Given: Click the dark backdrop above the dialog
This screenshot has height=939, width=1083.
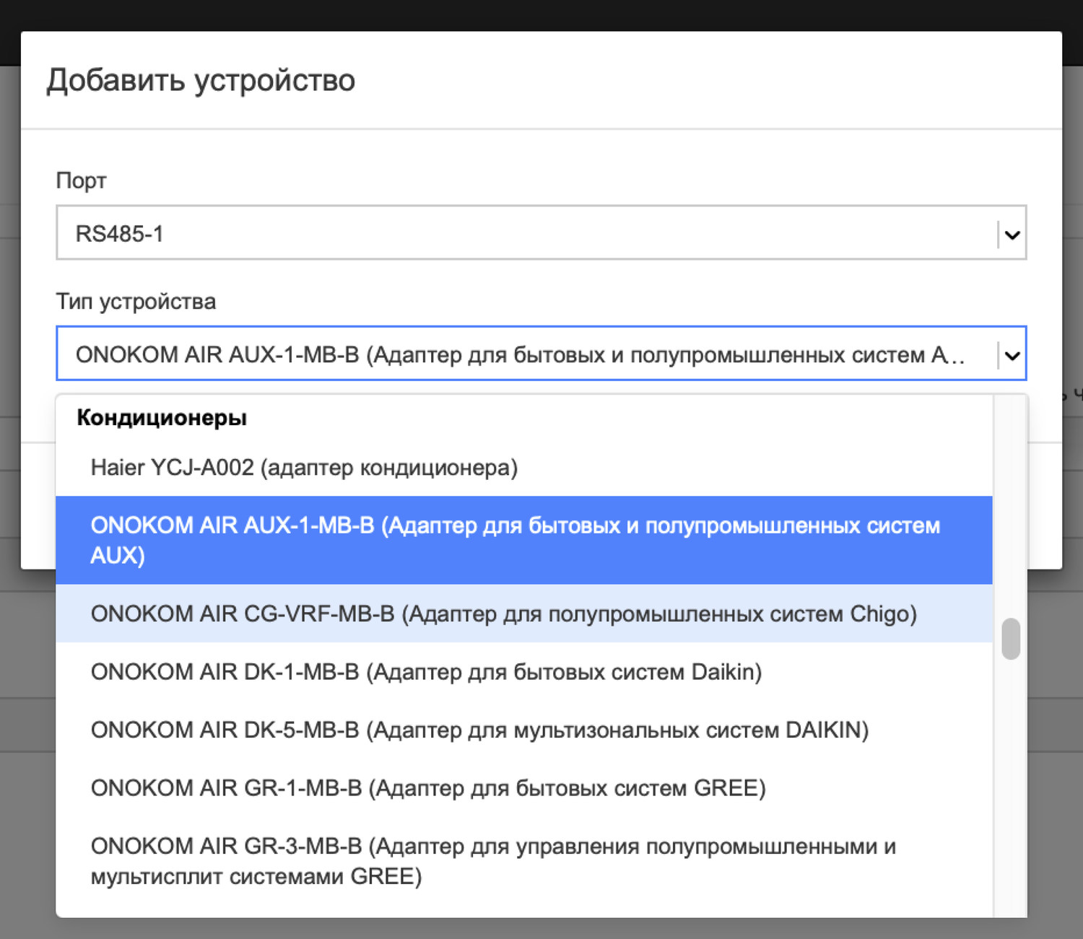Looking at the screenshot, I should coord(541,14).
